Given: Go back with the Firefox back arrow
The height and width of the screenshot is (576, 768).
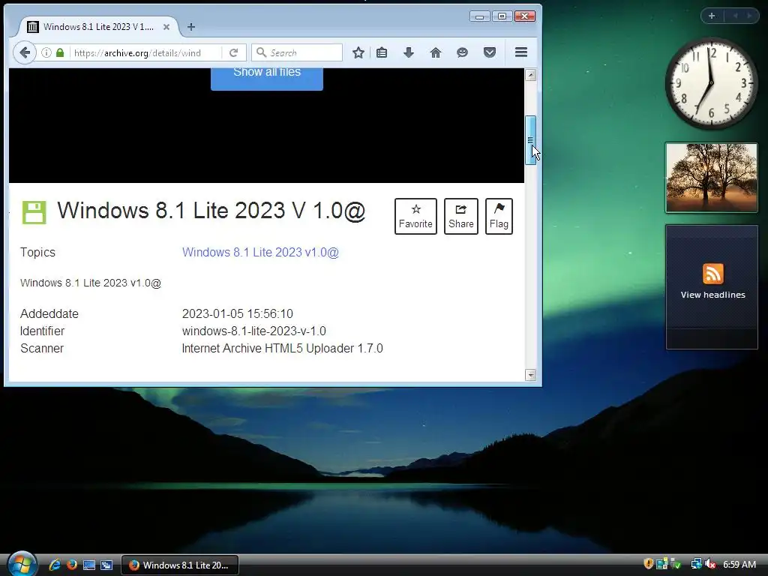Looking at the screenshot, I should pos(25,52).
